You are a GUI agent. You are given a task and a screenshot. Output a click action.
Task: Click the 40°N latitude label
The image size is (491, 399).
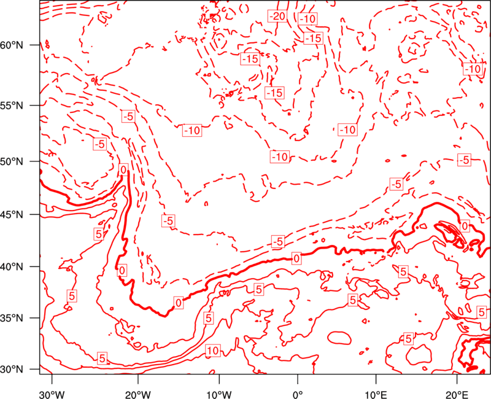pyautogui.click(x=12, y=267)
